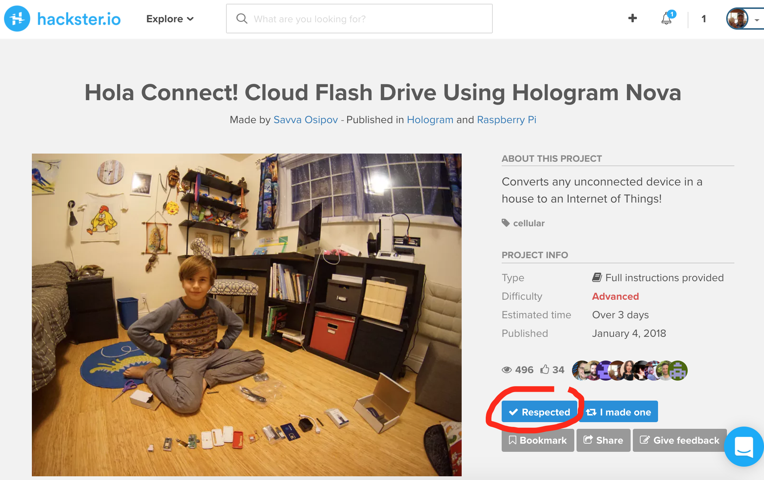
Task: Click the user profile avatar
Action: (737, 19)
